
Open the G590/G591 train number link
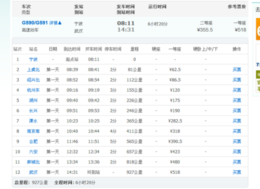pyautogui.click(x=35, y=23)
